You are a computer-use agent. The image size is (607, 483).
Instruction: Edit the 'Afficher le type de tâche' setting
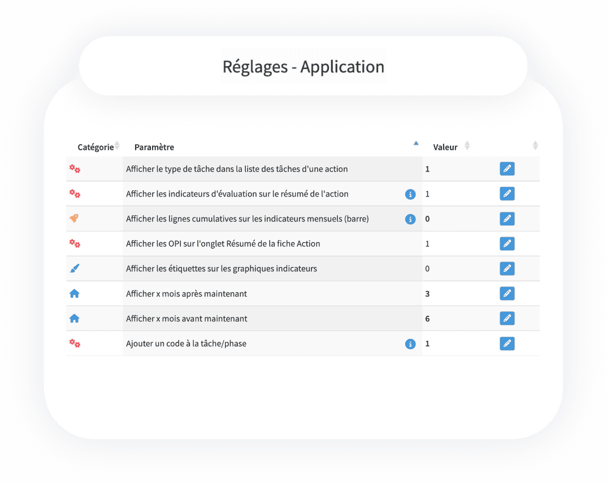[507, 169]
